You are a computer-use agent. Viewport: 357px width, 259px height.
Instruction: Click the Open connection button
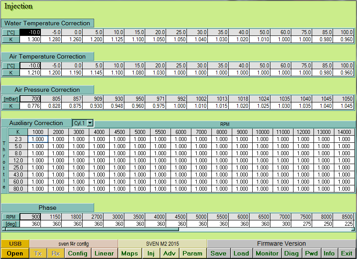[15, 253]
